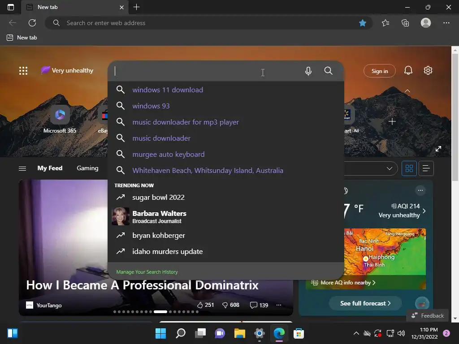This screenshot has width=459, height=344.
Task: Open page settings gear icon
Action: pyautogui.click(x=428, y=70)
